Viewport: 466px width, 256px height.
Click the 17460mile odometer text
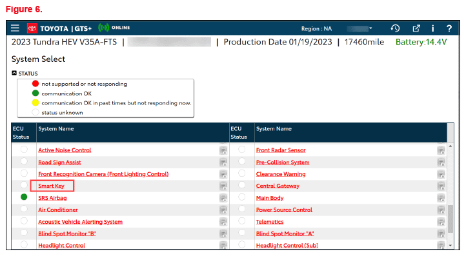[x=364, y=42]
